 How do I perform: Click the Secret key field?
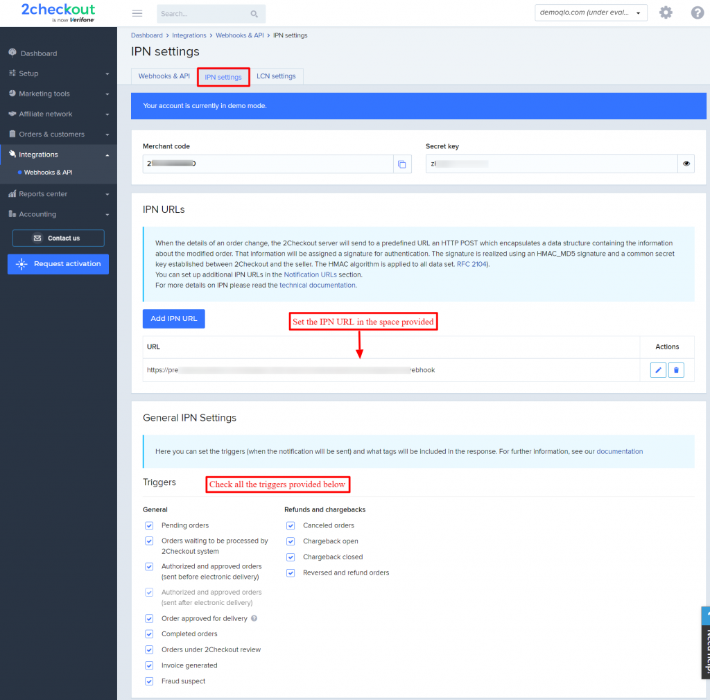(551, 164)
